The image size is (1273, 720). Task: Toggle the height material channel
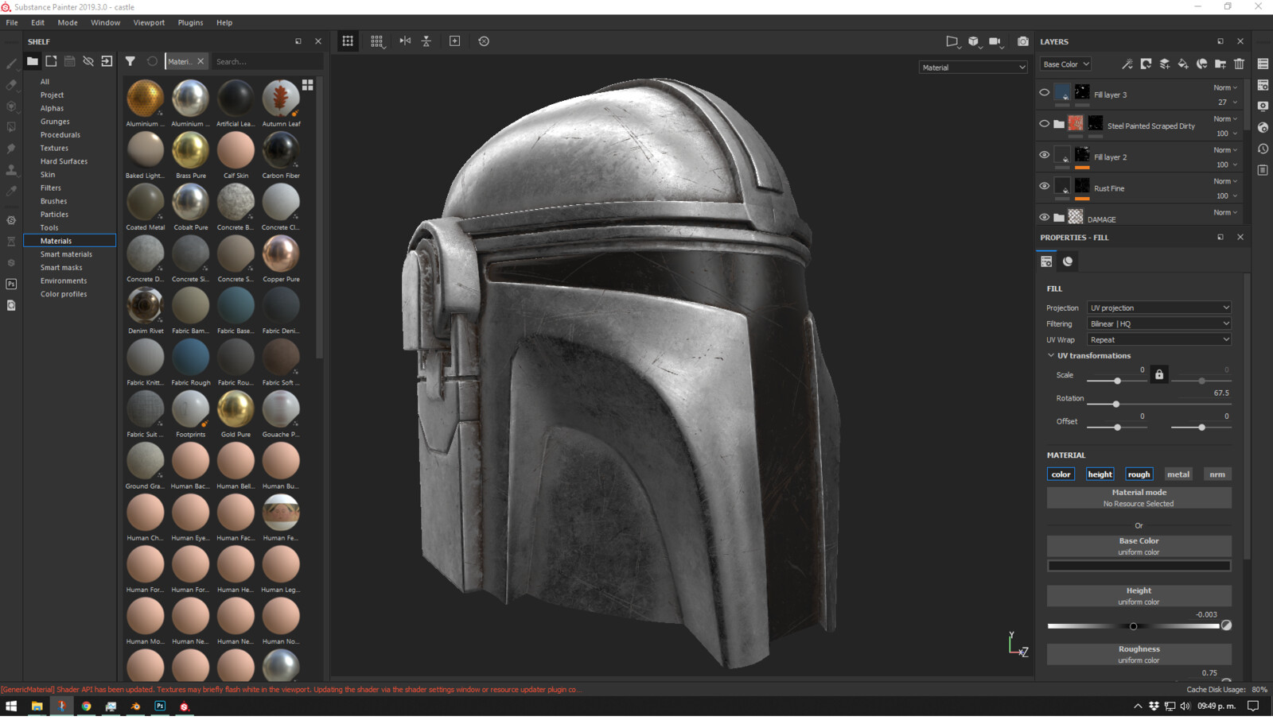[1100, 474]
